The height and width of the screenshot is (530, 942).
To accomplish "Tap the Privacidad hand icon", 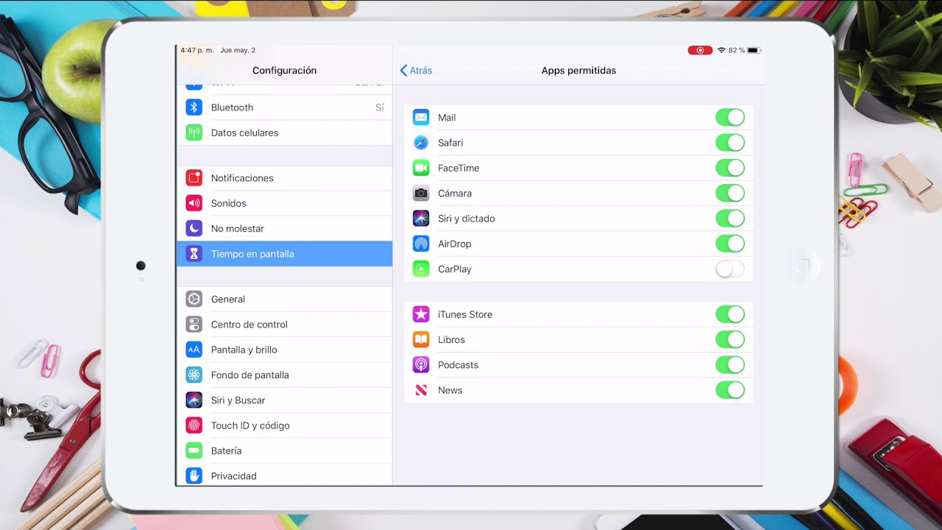I will tap(194, 476).
